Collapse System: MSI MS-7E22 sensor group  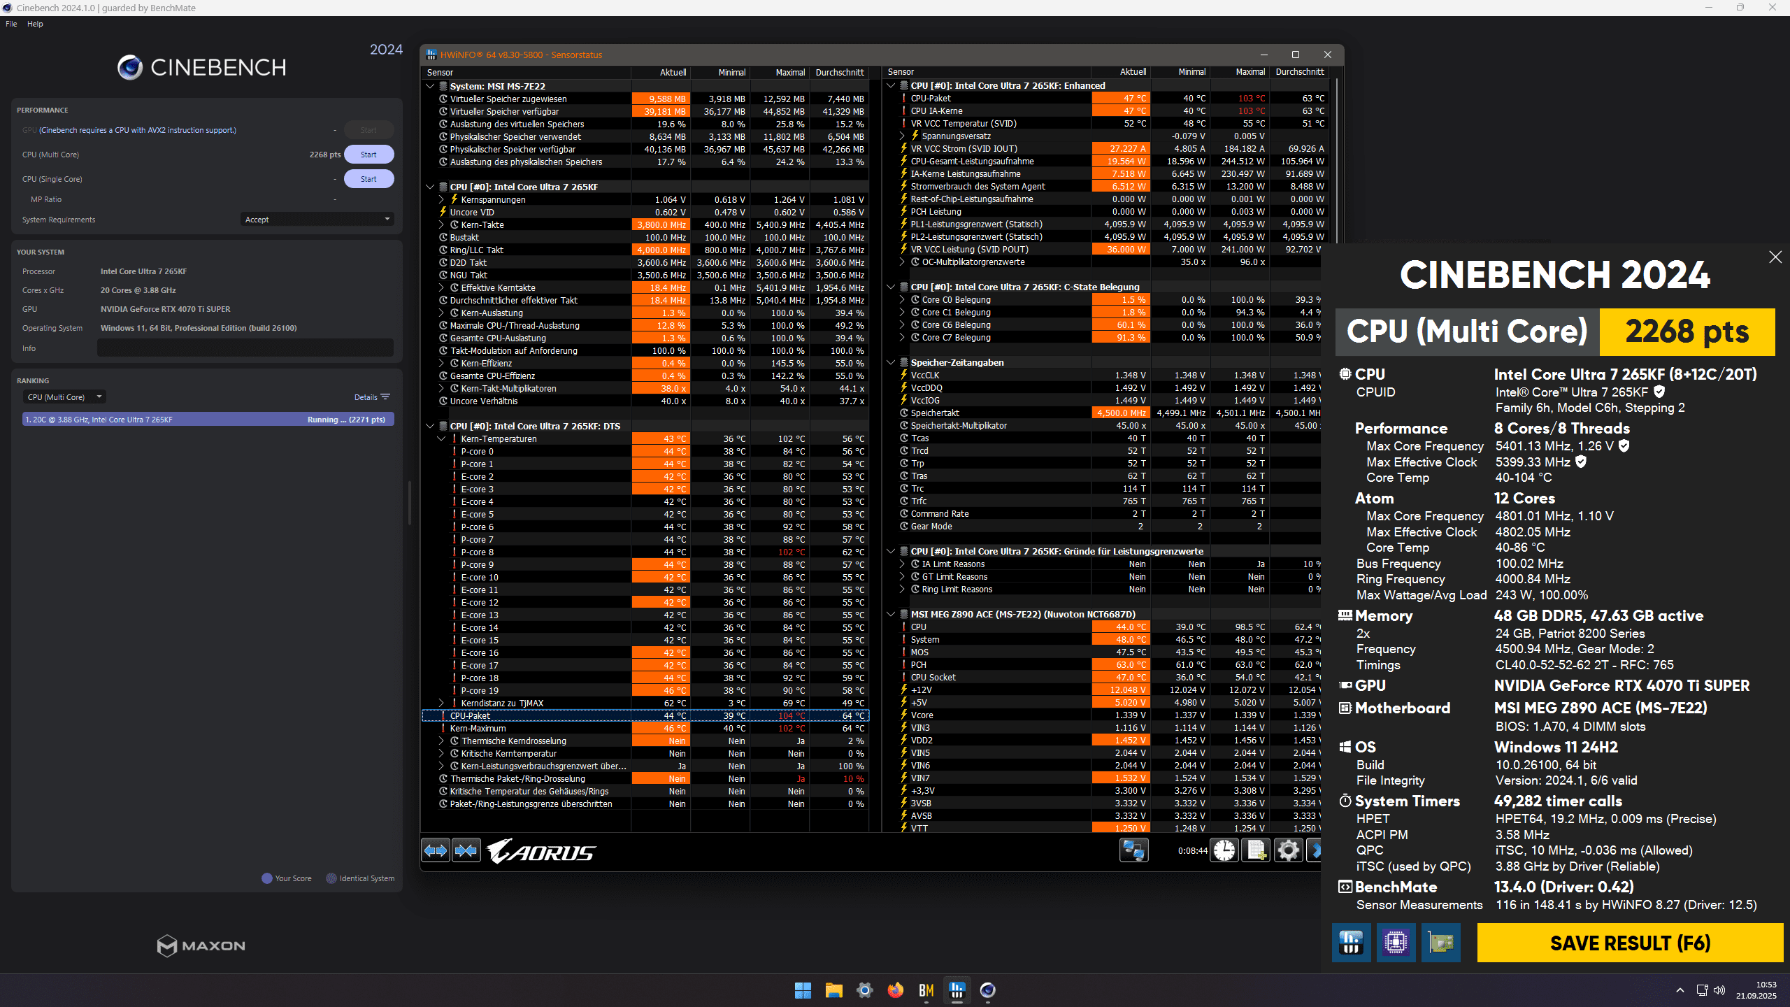point(430,86)
